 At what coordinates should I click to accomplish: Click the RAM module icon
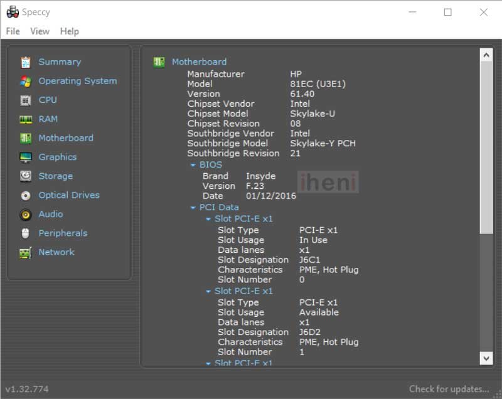click(26, 119)
